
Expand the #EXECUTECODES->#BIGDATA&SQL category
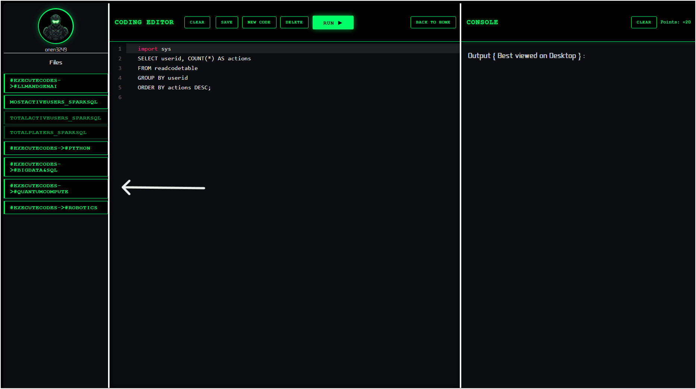point(56,167)
